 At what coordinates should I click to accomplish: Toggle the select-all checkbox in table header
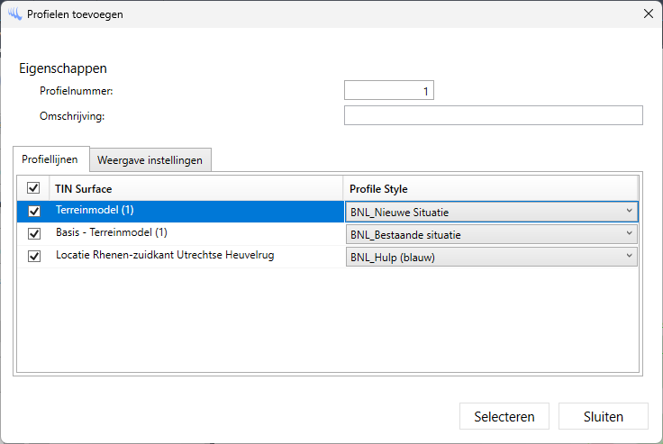click(34, 188)
